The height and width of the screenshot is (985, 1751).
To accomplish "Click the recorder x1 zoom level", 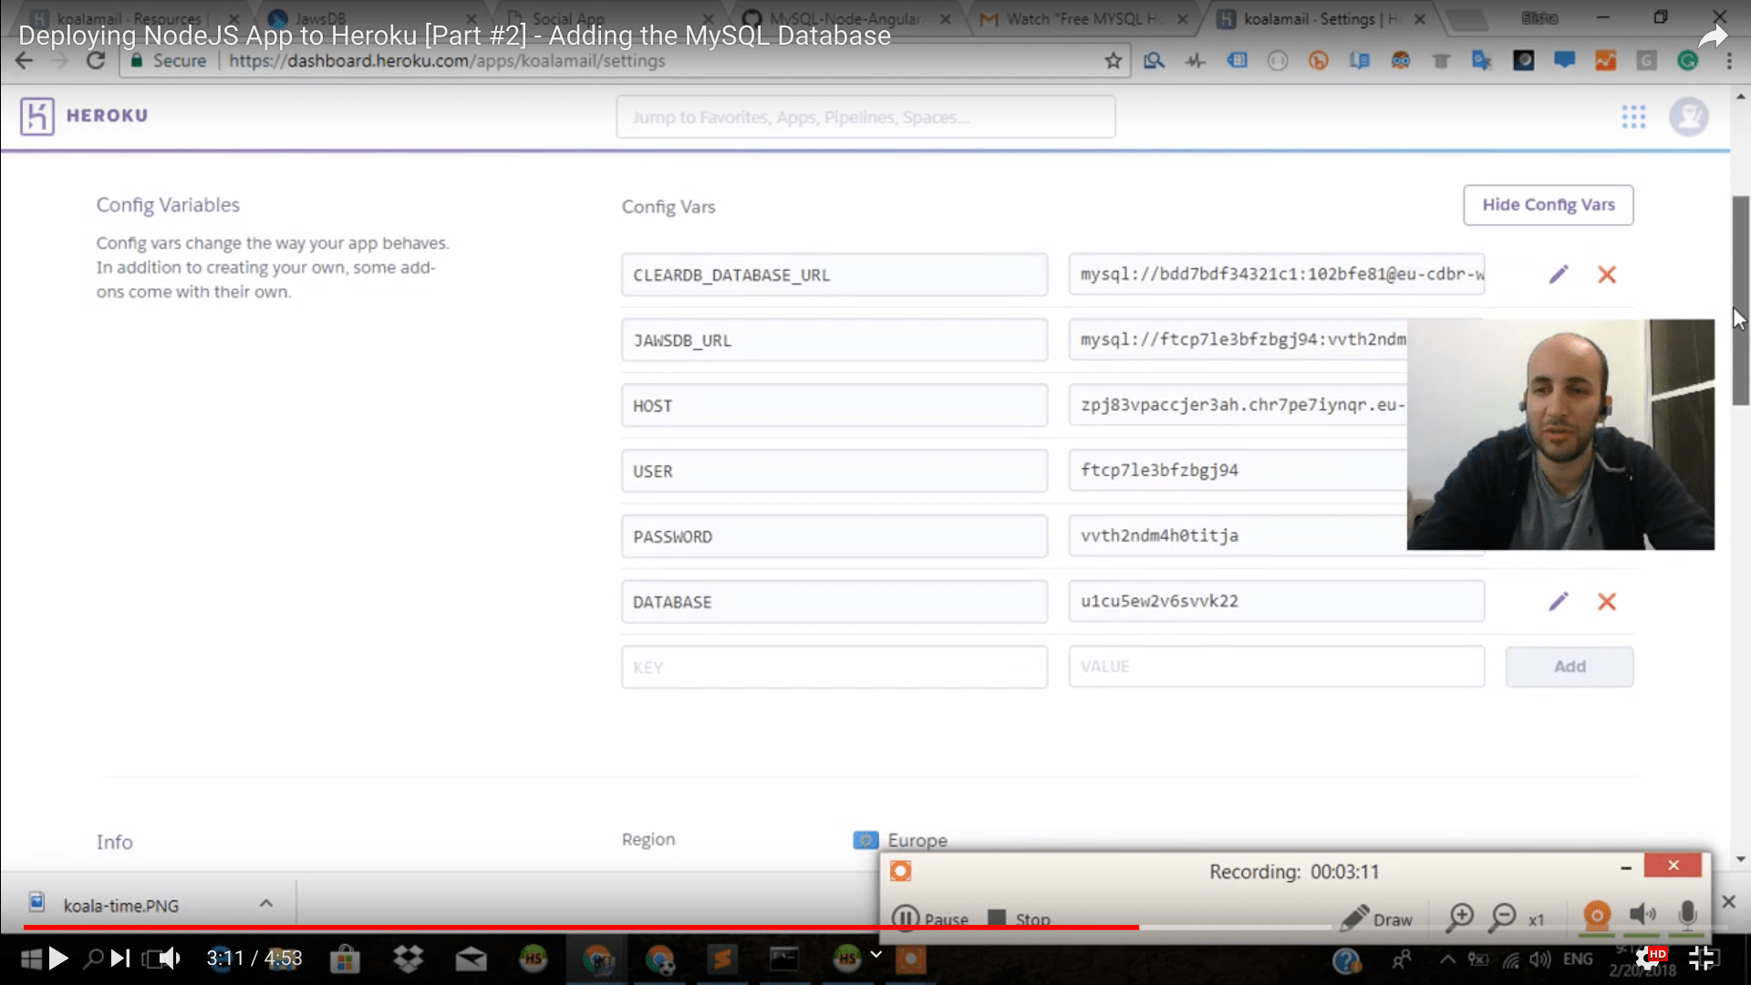I will pos(1537,919).
